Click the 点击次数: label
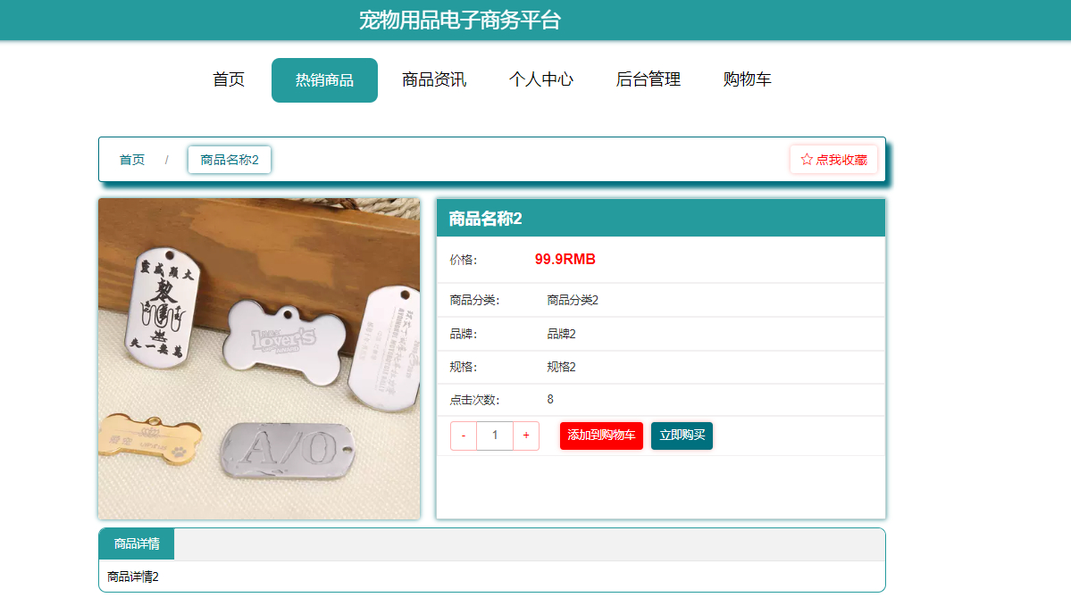 (474, 400)
